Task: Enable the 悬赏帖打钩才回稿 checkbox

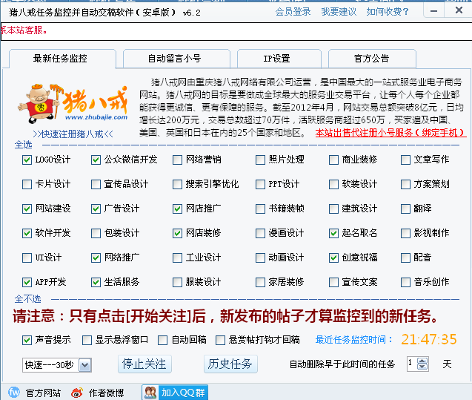Action: point(220,341)
